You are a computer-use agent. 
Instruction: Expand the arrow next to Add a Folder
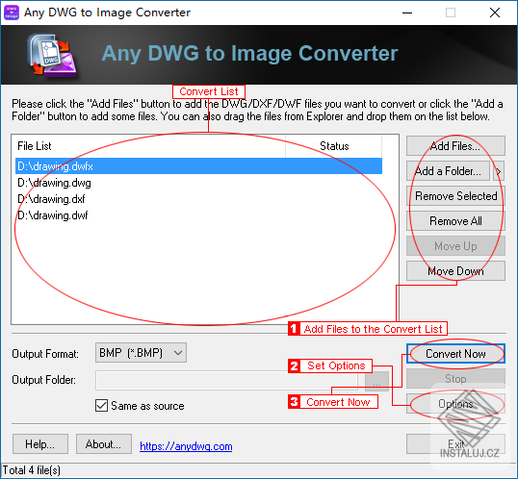coord(499,171)
